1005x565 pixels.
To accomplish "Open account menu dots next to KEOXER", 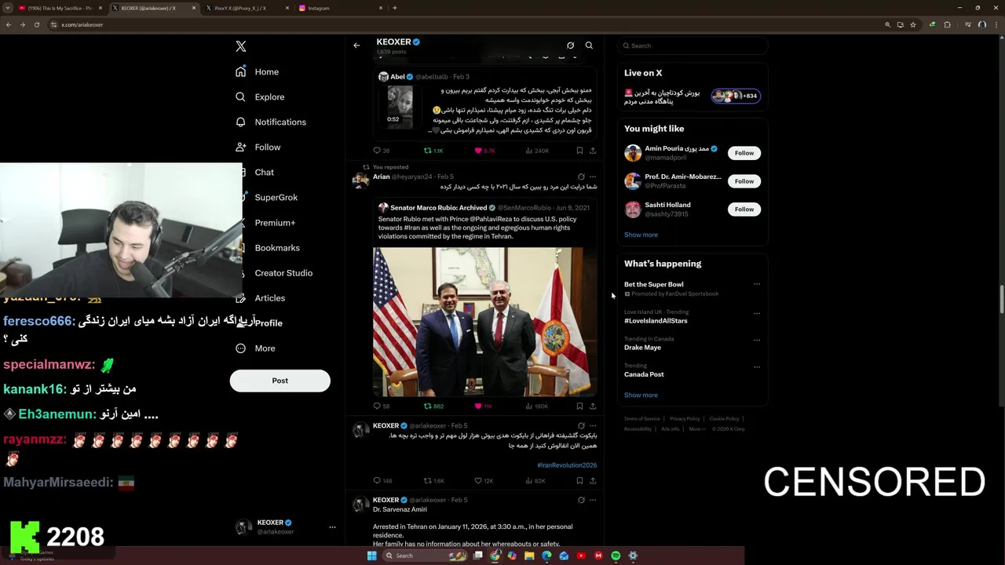I will 332,527.
